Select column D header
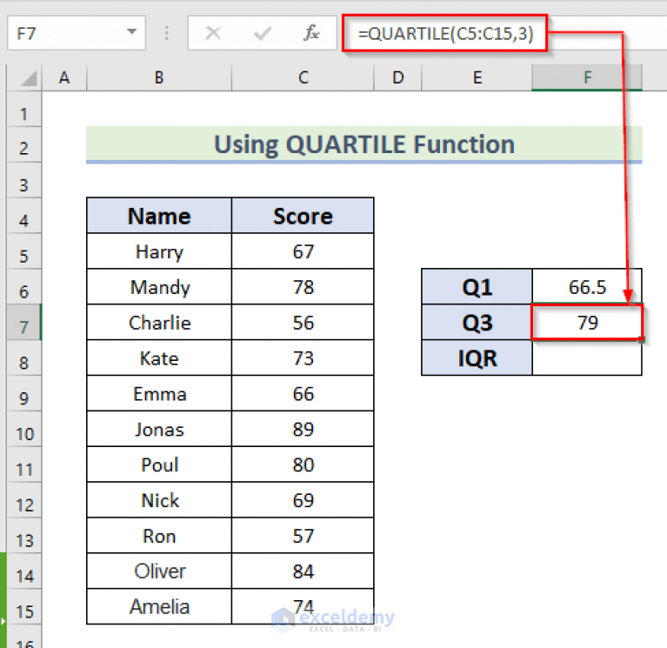Screen dimensions: 667x648 tap(397, 77)
